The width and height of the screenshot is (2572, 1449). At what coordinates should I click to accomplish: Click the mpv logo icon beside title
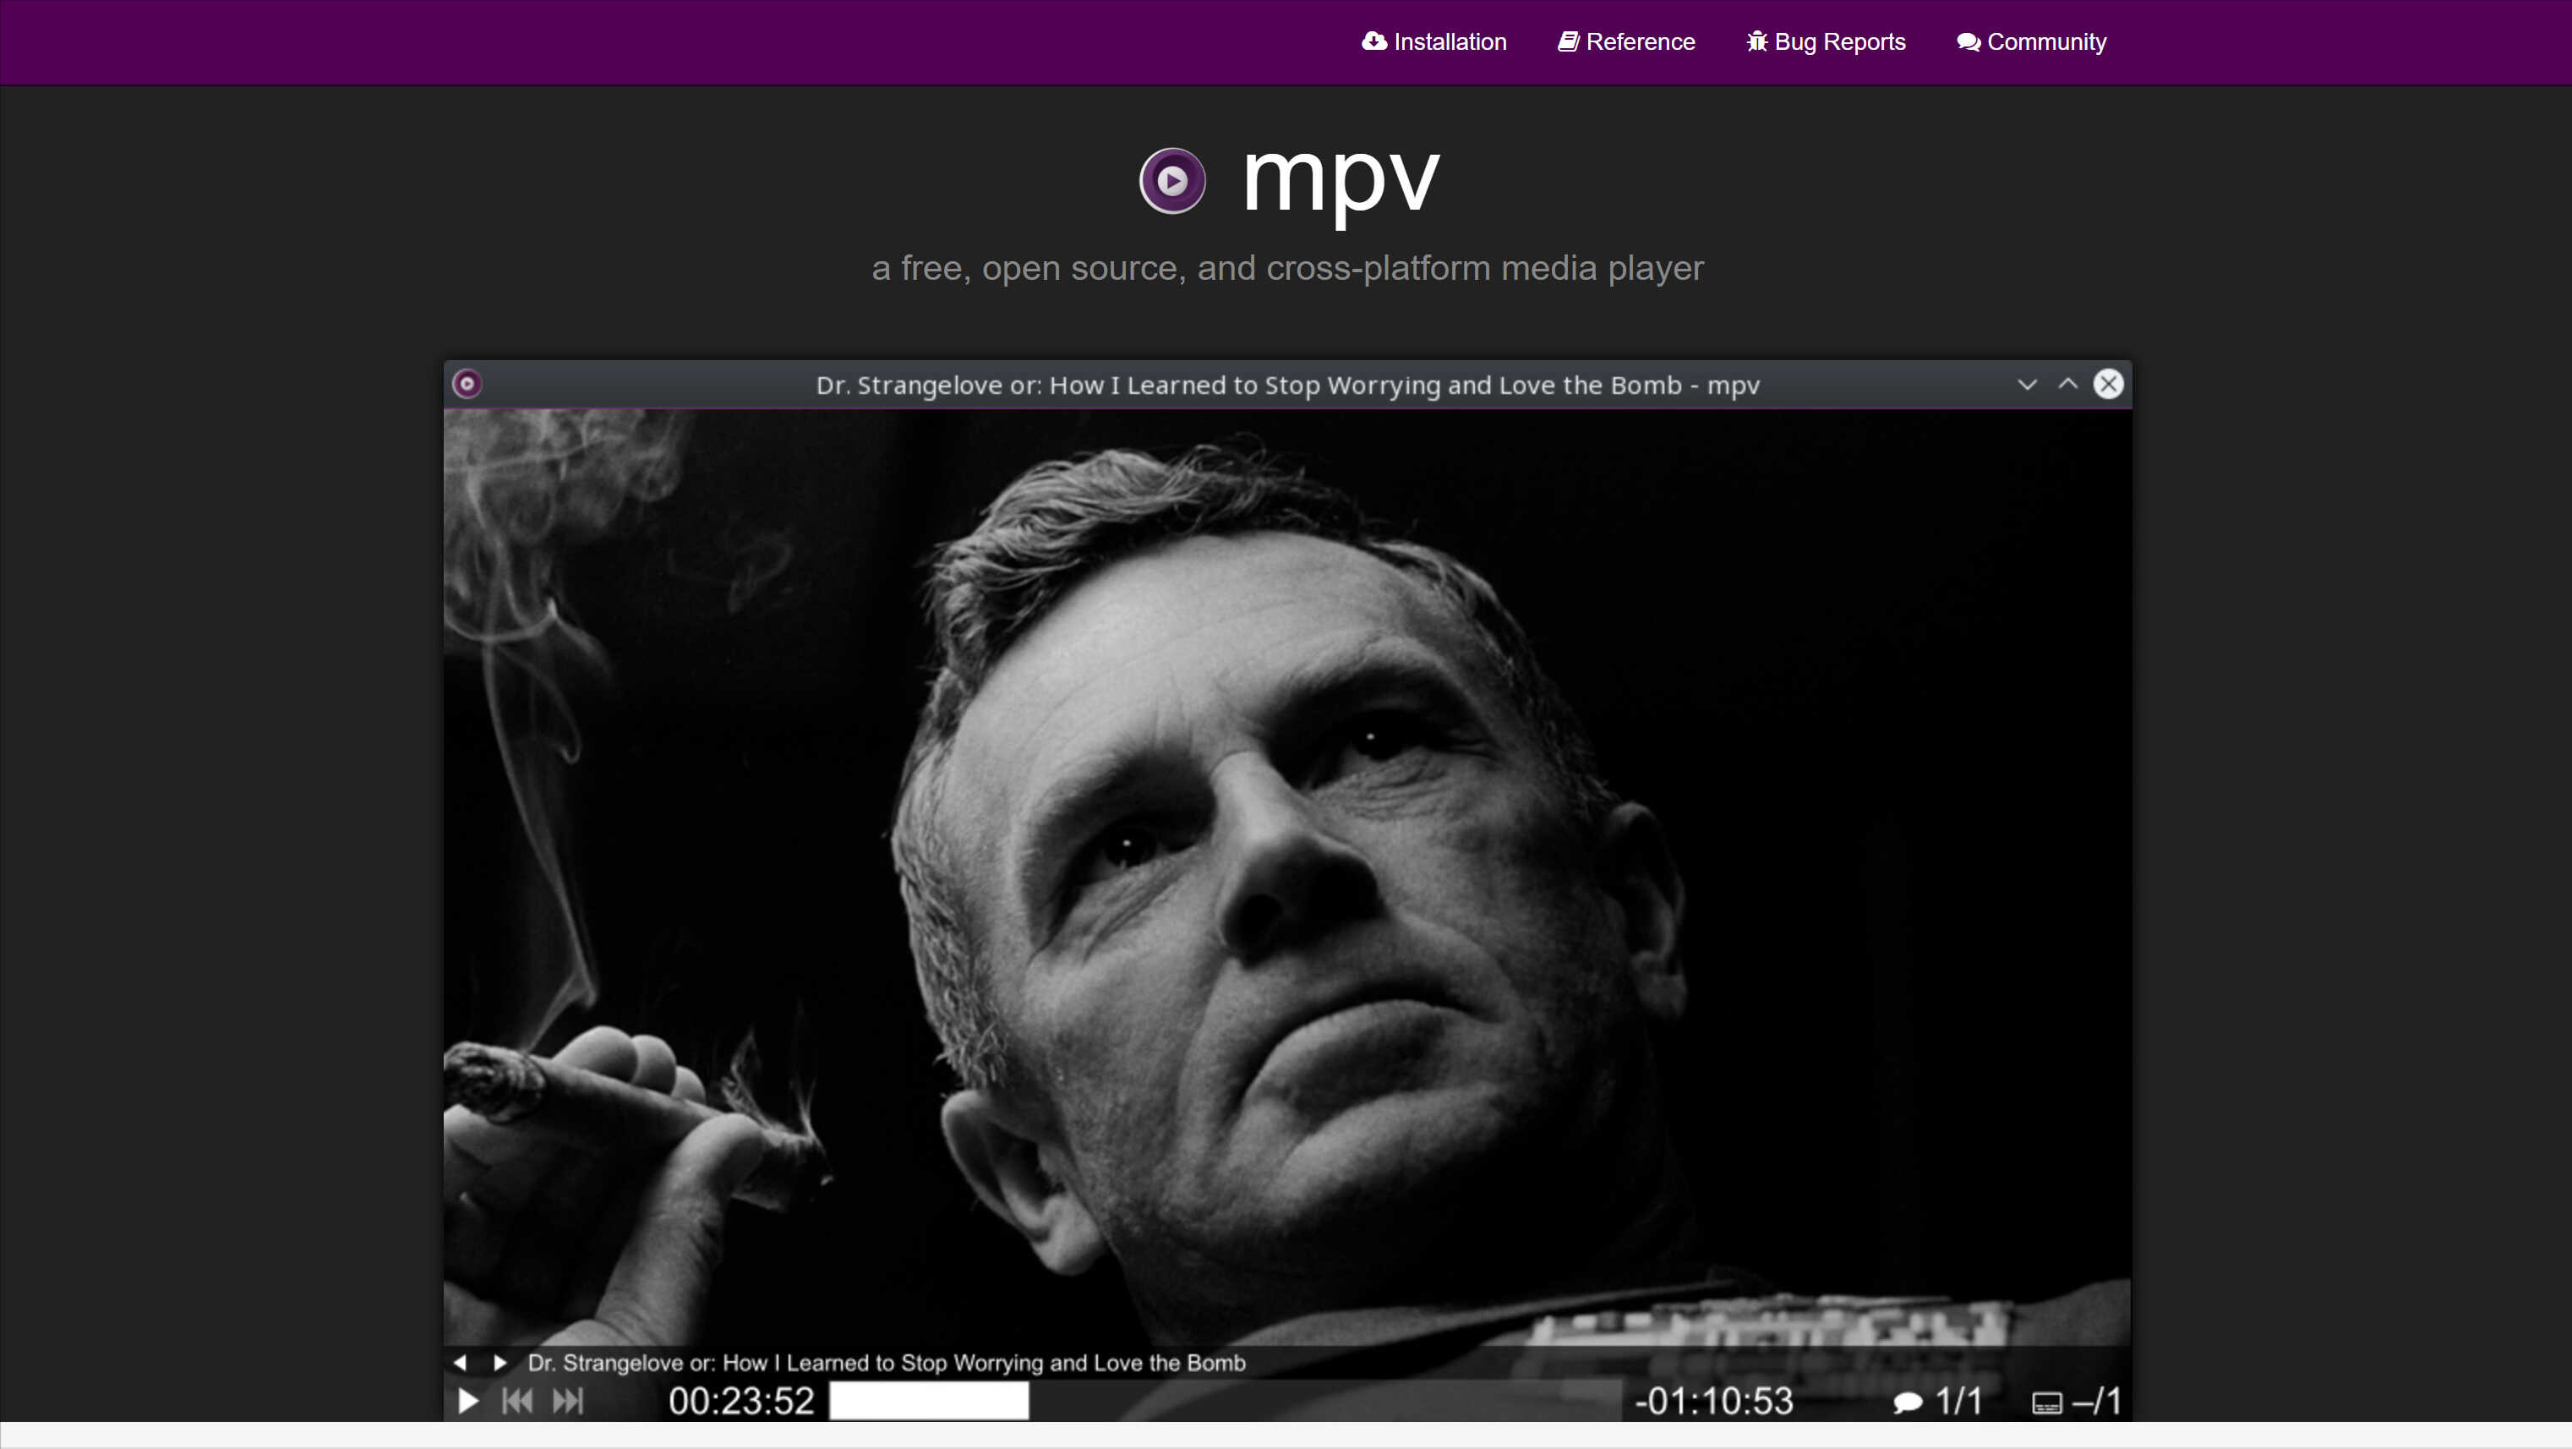(1172, 181)
